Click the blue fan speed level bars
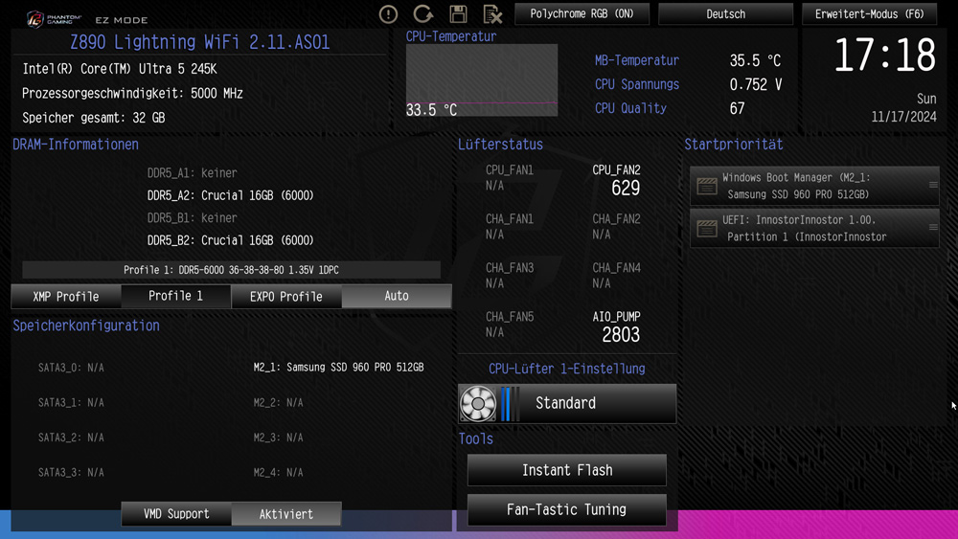Screen dimensions: 958x539 click(x=510, y=403)
